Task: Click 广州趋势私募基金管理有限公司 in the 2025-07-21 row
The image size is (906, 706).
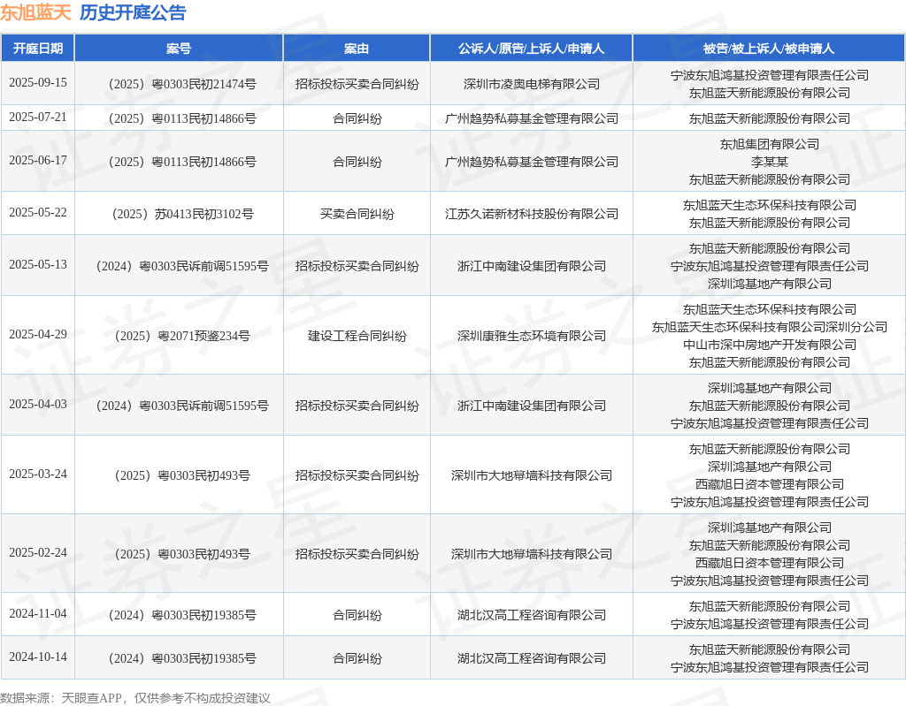Action: [x=532, y=119]
